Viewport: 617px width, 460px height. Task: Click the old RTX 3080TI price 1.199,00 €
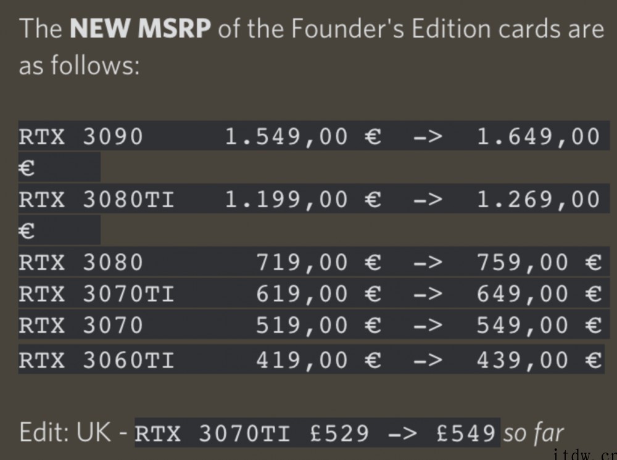click(x=303, y=199)
